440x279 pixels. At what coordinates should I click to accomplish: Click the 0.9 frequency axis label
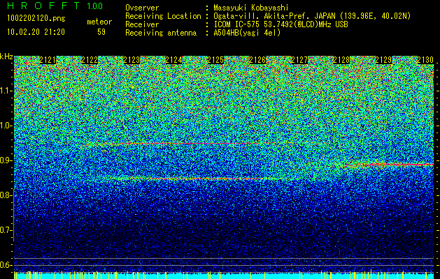coord(6,160)
